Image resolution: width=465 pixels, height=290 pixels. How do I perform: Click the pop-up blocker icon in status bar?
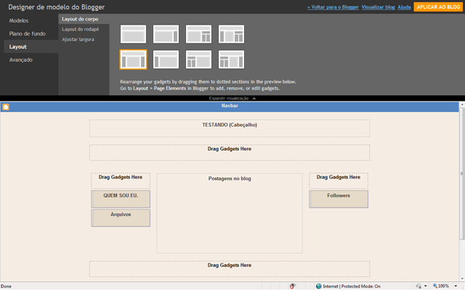[x=292, y=286]
